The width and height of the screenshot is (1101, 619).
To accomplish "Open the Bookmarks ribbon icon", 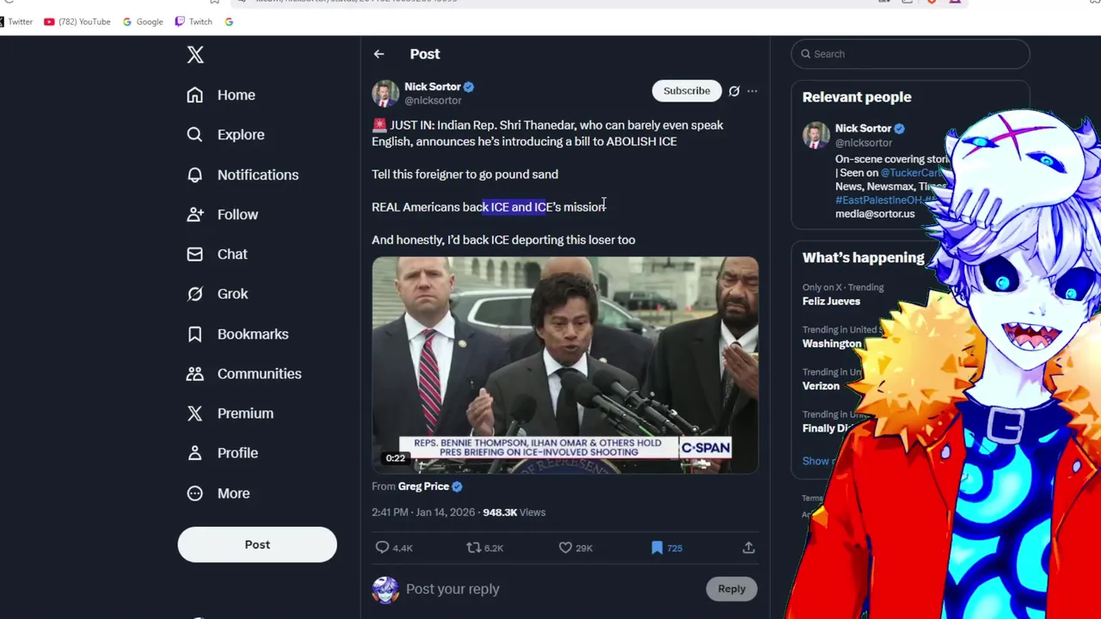I will pyautogui.click(x=195, y=334).
